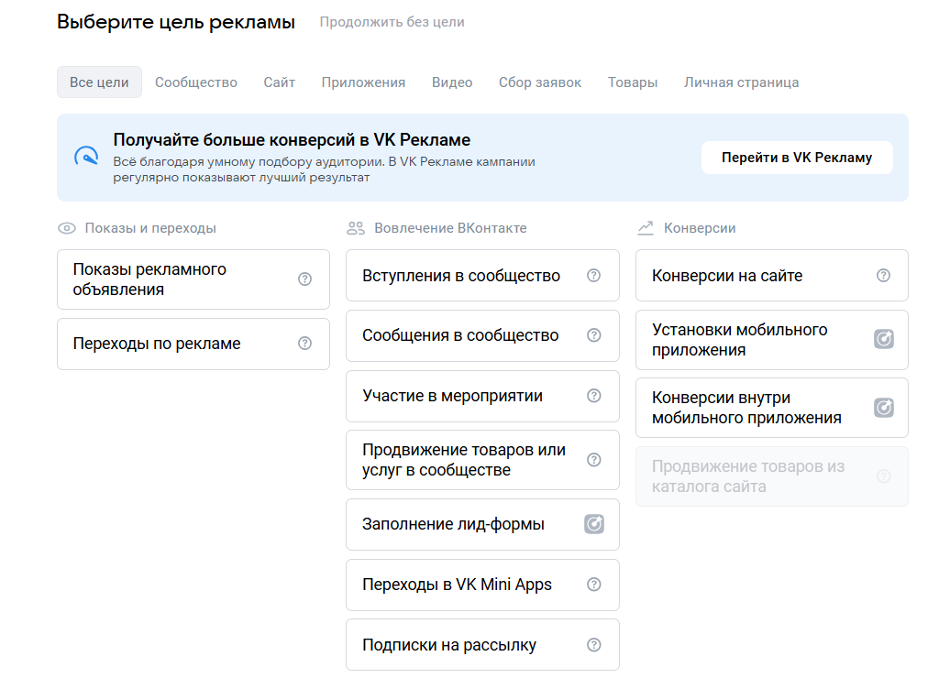The height and width of the screenshot is (689, 950).
Task: Select the Приложения tab
Action: tap(362, 82)
